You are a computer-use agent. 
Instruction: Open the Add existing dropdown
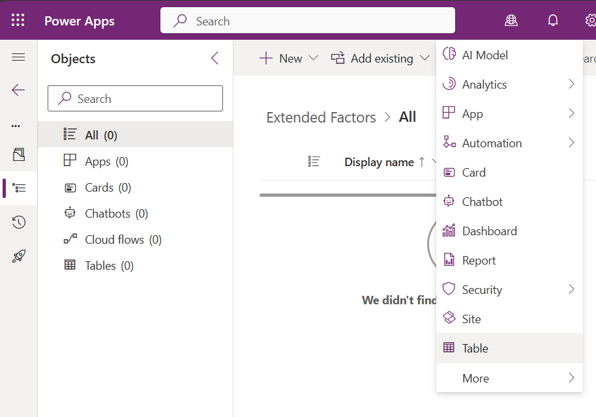[x=380, y=58]
